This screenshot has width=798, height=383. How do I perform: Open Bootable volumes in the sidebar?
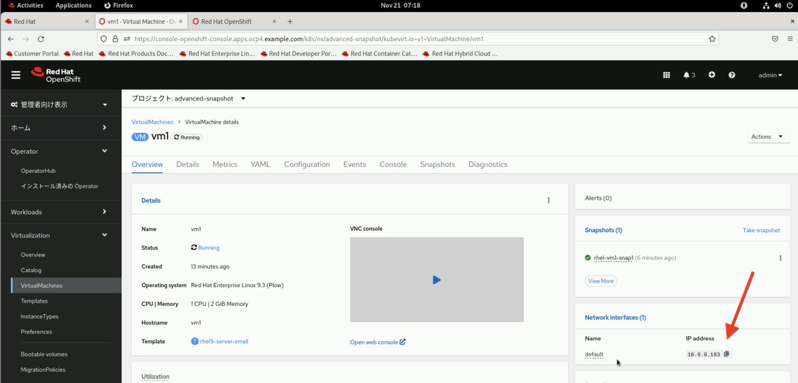44,354
